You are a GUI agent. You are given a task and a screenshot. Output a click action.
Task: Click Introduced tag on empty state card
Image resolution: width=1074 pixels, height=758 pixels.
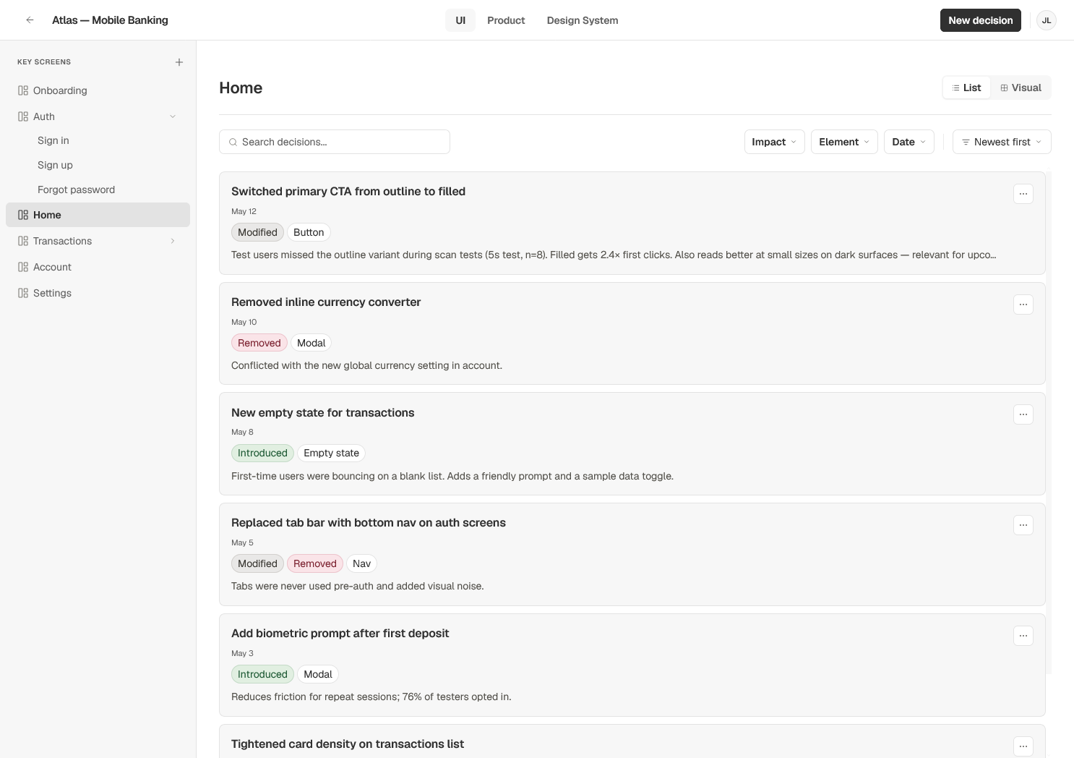[x=262, y=453]
